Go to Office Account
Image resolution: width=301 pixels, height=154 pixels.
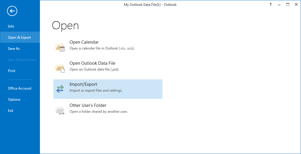(20, 88)
